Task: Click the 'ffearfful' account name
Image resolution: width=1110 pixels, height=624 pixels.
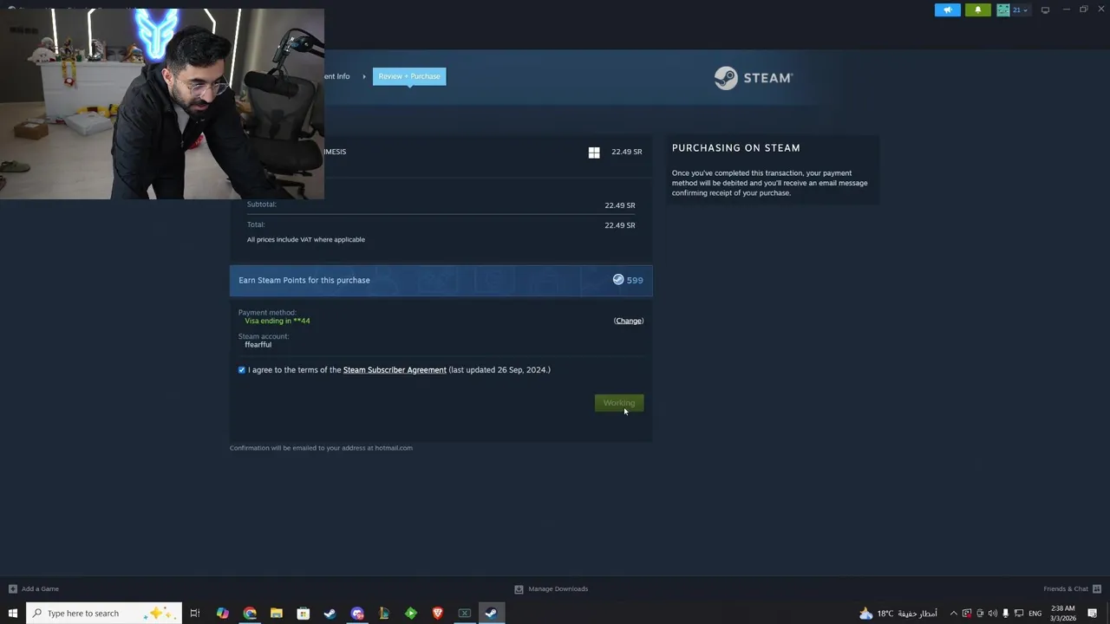Action: pos(258,345)
